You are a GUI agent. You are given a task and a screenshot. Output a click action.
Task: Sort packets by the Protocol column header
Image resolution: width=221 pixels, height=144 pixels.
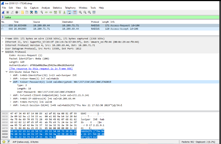pyautogui.click(x=95, y=22)
